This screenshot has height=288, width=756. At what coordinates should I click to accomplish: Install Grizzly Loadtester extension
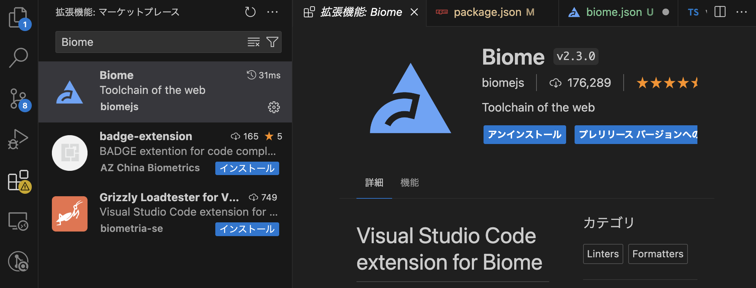pyautogui.click(x=247, y=229)
